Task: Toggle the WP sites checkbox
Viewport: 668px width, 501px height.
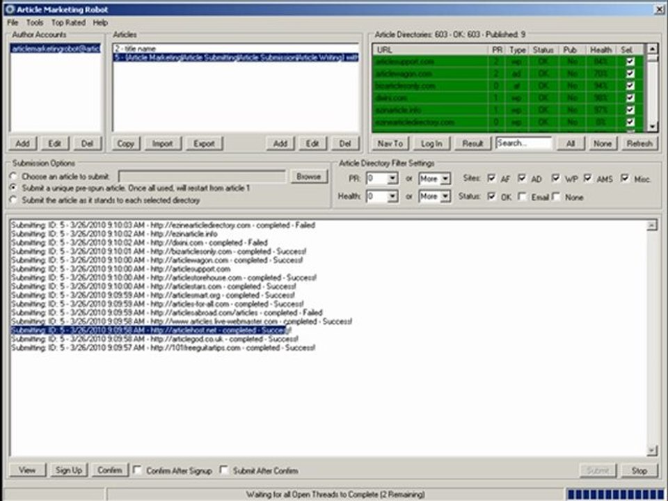Action: click(555, 177)
